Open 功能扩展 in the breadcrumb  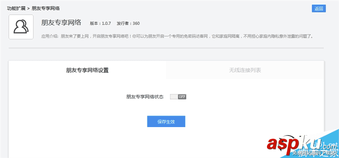tap(16, 8)
